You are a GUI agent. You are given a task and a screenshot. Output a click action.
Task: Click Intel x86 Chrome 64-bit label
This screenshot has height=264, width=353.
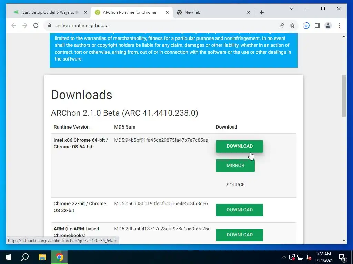coord(81,143)
